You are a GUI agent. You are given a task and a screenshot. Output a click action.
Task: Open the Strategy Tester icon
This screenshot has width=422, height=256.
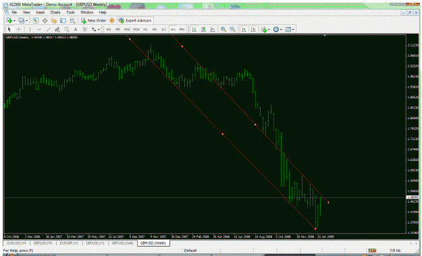click(x=72, y=21)
